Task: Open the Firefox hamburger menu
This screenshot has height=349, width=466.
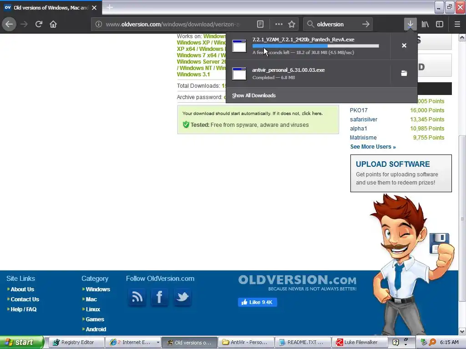Action: pos(457,24)
